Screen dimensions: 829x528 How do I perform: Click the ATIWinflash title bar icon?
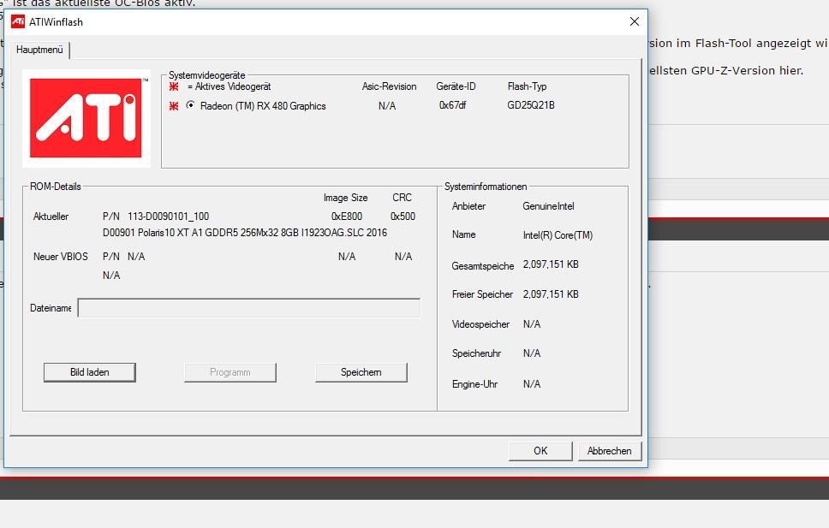(18, 21)
